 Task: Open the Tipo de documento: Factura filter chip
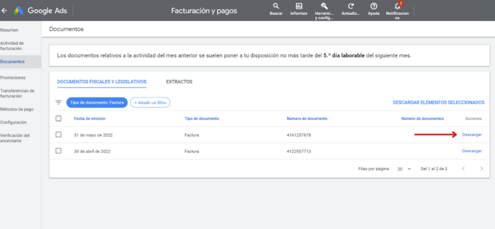point(97,103)
